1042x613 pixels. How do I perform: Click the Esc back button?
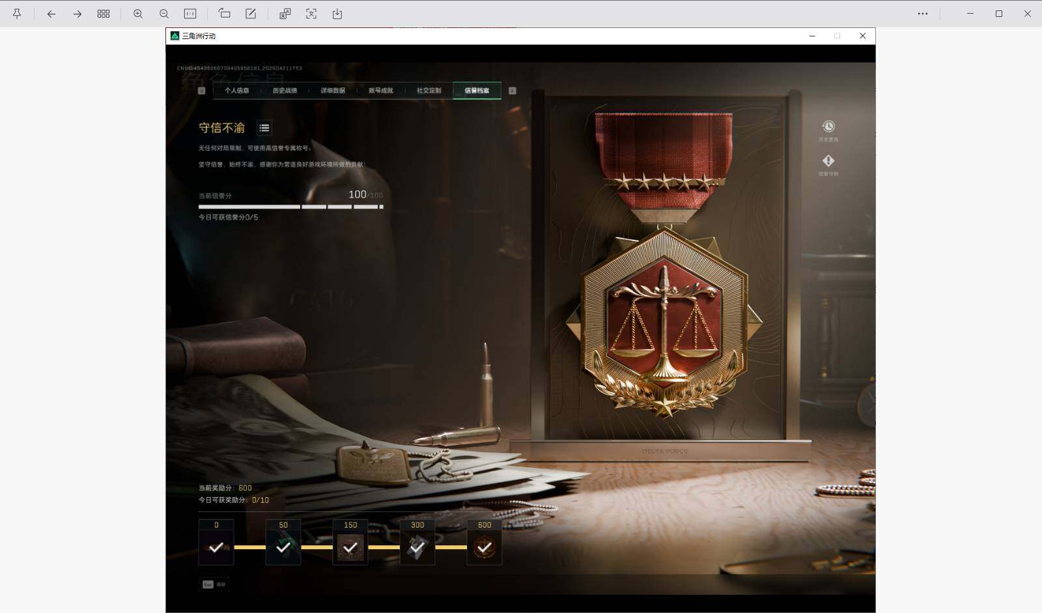[x=214, y=584]
